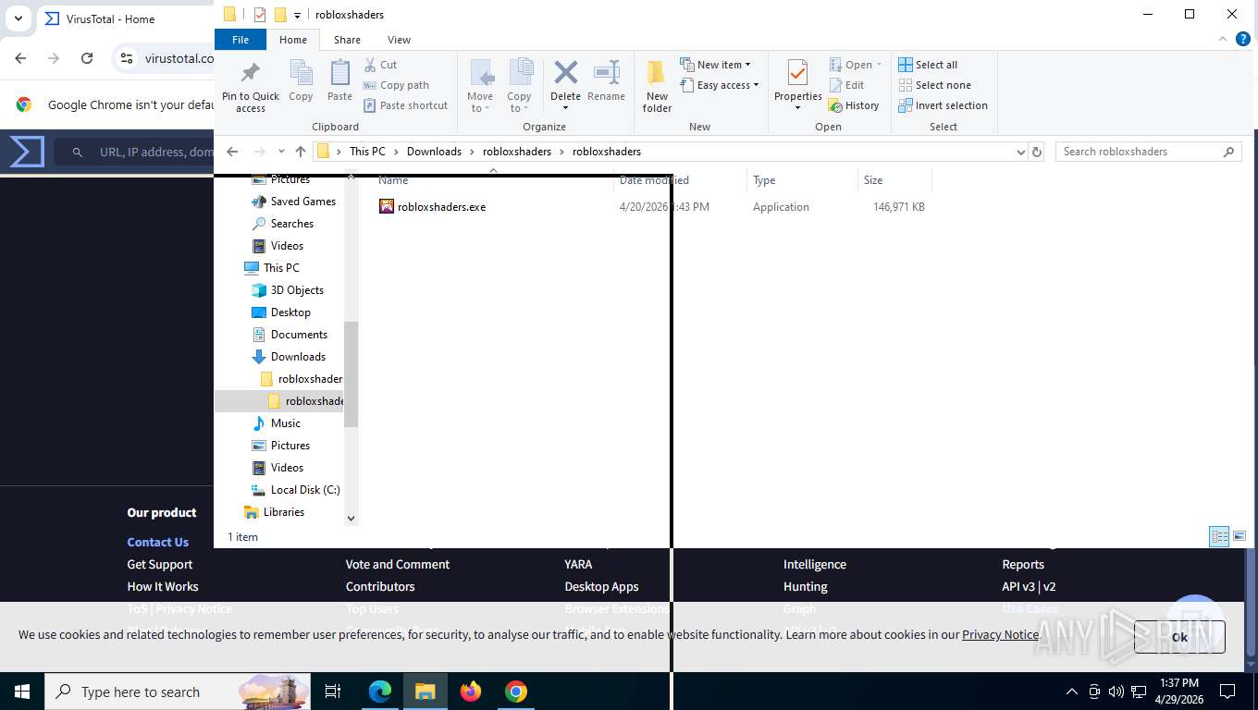Click Copy path in ribbon
Viewport: 1258px width, 710px height.
(x=396, y=85)
